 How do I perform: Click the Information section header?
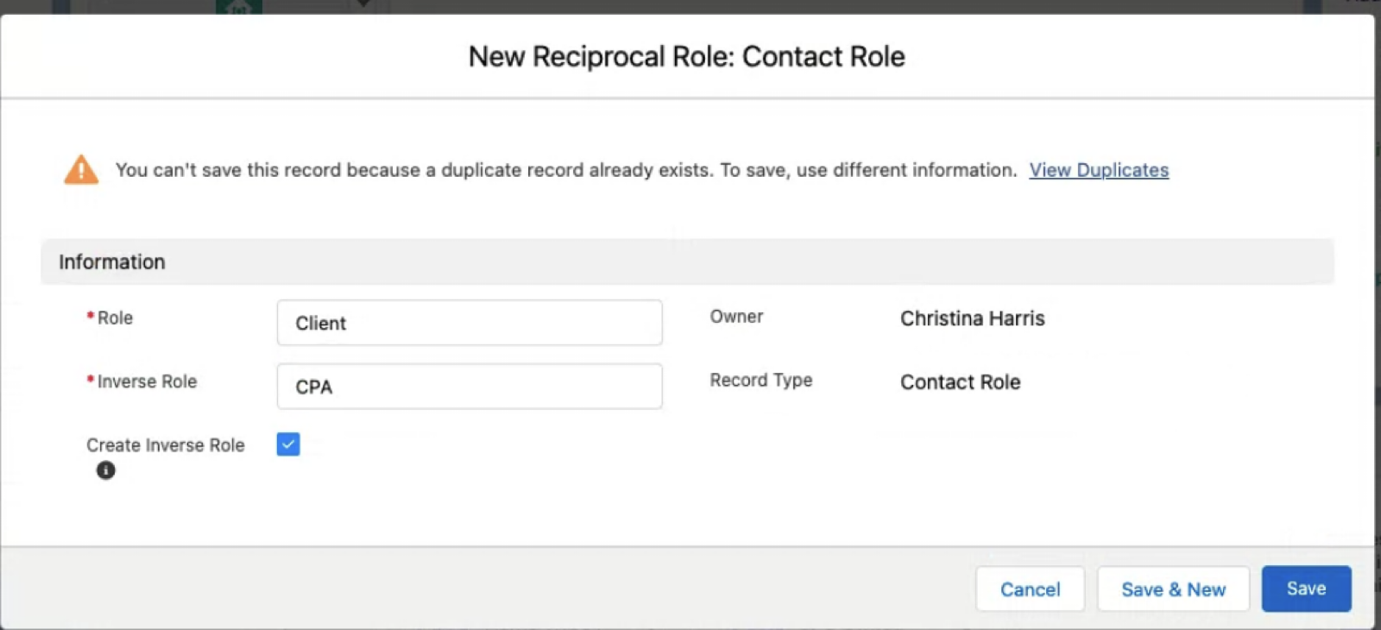coord(112,262)
